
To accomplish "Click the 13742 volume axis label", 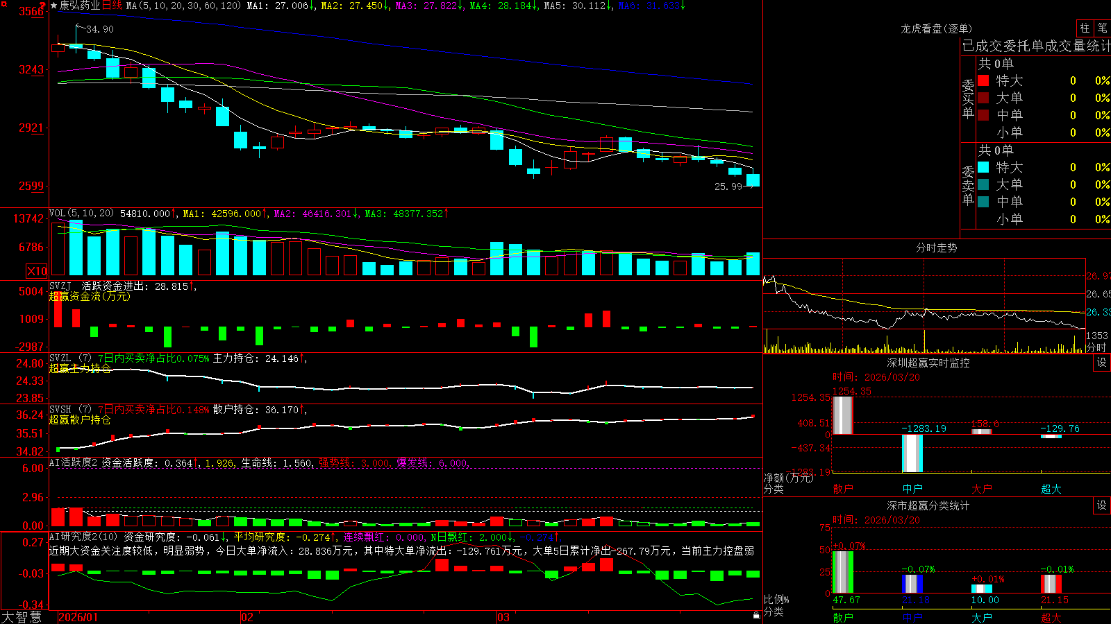I will (x=28, y=218).
